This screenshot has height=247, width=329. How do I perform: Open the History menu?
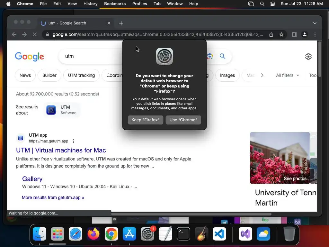coord(90,4)
